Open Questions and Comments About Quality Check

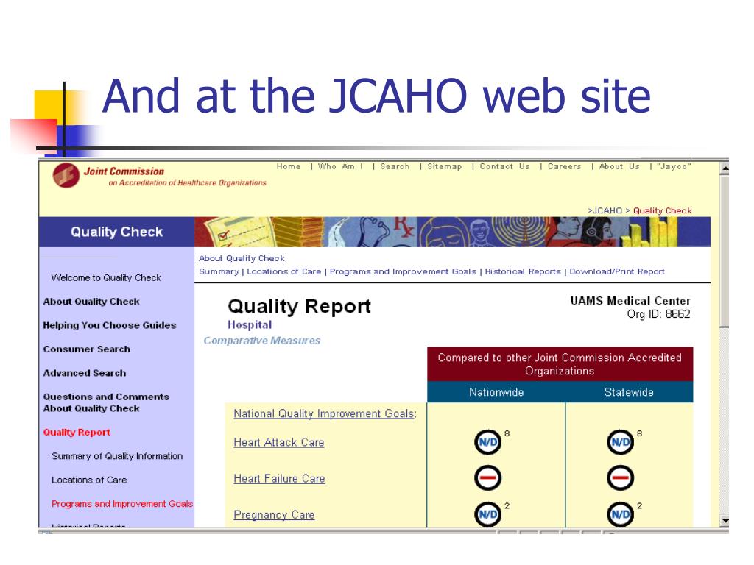pyautogui.click(x=106, y=402)
